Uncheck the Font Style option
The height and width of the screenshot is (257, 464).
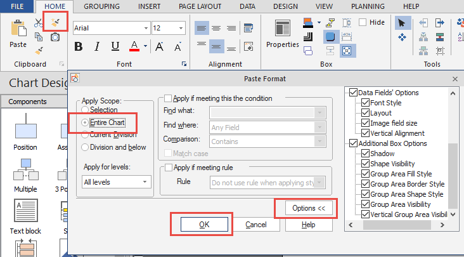[x=366, y=103]
